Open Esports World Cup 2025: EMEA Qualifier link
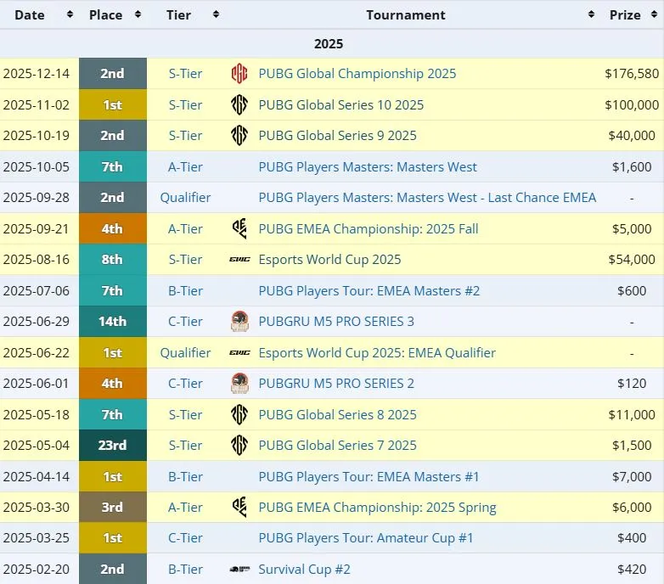 377,353
